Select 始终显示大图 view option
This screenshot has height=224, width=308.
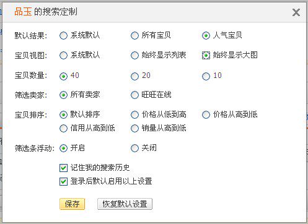pos(206,55)
